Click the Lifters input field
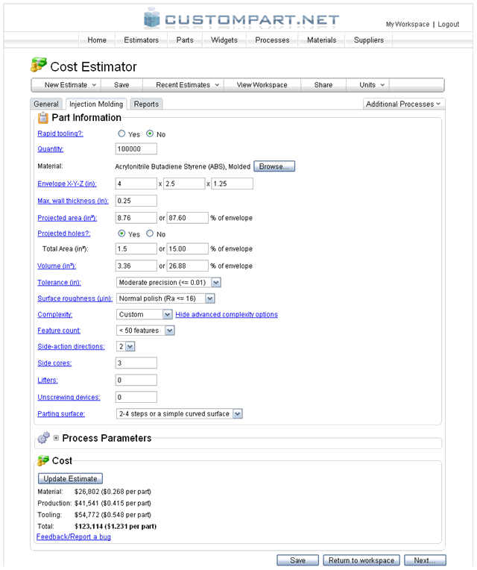Image resolution: width=477 pixels, height=570 pixels. point(136,380)
